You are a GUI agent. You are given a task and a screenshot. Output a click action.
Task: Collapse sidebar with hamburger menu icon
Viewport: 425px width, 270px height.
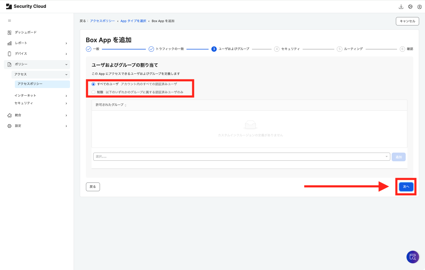pos(10,21)
